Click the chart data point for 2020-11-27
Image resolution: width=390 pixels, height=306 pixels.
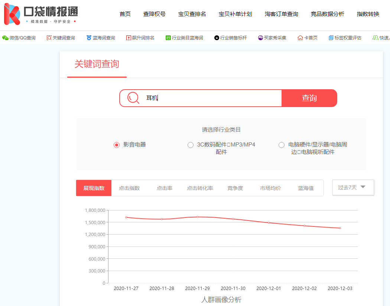(x=126, y=218)
